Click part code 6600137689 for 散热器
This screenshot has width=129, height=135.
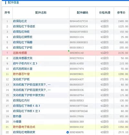click(77, 116)
